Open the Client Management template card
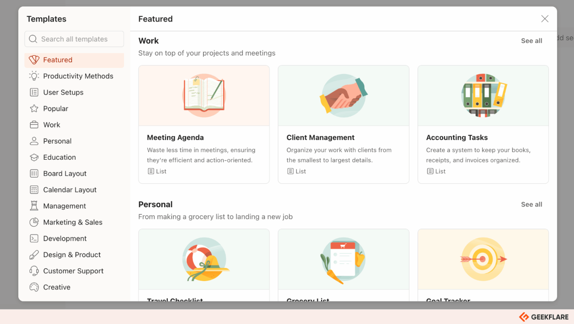The image size is (574, 324). [x=343, y=124]
